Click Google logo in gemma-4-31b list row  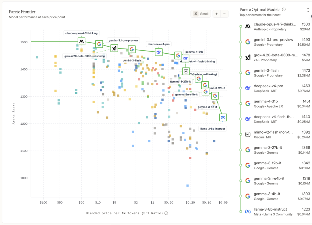[x=248, y=104]
